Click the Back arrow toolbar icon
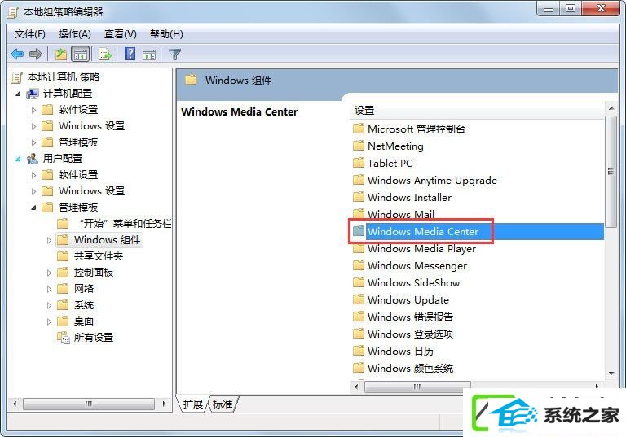Image resolution: width=626 pixels, height=437 pixels. point(17,54)
